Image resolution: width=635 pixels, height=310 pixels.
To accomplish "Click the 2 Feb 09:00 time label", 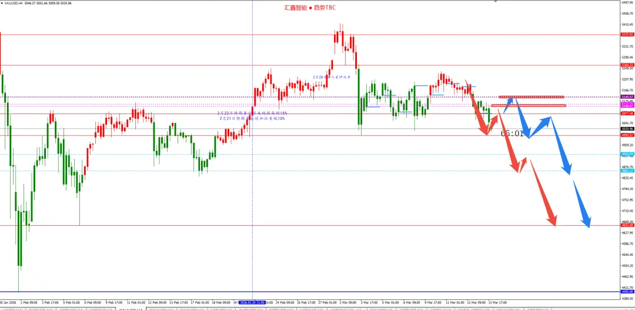I will (28, 302).
